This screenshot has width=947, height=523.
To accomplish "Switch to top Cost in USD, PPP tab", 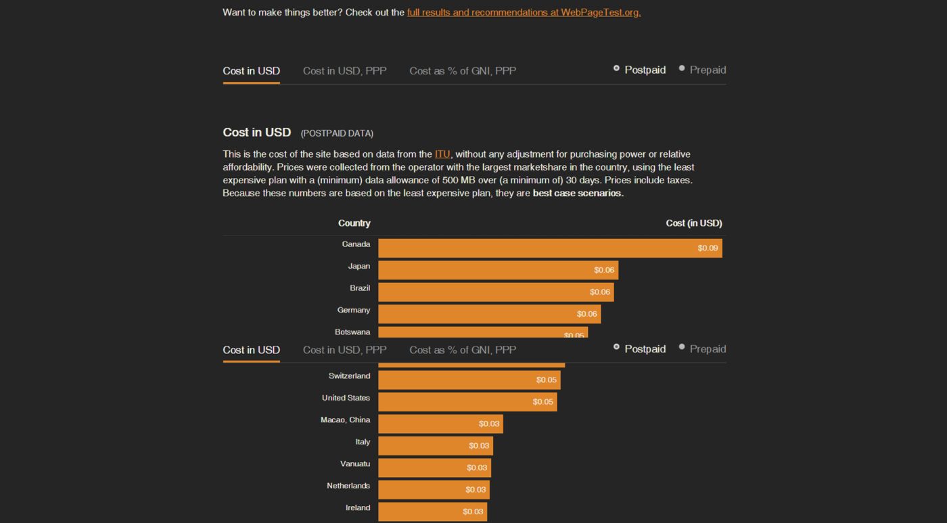I will click(x=344, y=71).
